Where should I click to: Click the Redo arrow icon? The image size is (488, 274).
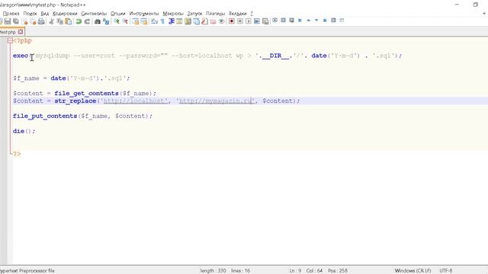pos(87,21)
